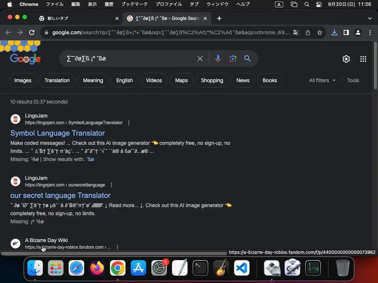This screenshot has height=283, width=378.
Task: Reload the current page
Action: [x=32, y=32]
